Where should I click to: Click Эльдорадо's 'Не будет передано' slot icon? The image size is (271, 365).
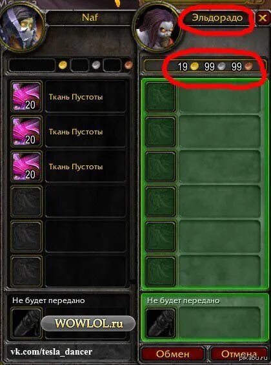[161, 324]
